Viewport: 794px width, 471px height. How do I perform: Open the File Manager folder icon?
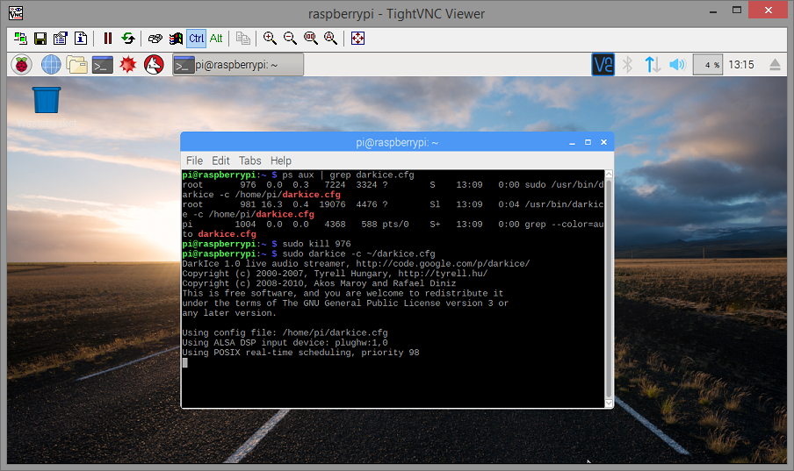click(77, 65)
